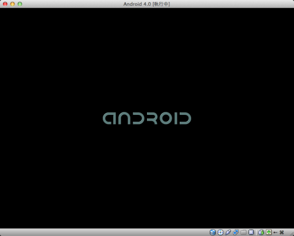The width and height of the screenshot is (294, 236).
Task: Click the Android boot logo
Action: point(147,118)
